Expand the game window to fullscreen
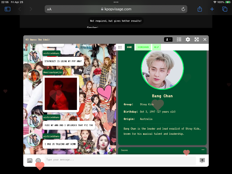Viewport: 232px width, 174px height. point(196,40)
